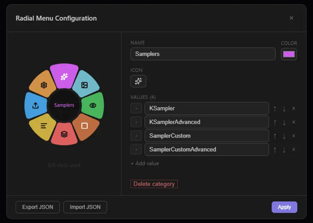Apply the radial menu configuration
Image resolution: width=313 pixels, height=223 pixels.
click(284, 207)
